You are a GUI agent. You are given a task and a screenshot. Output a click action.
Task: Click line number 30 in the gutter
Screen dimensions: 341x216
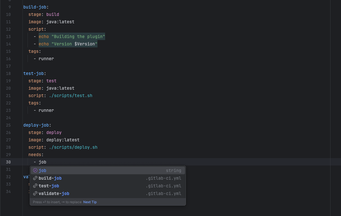point(8,162)
